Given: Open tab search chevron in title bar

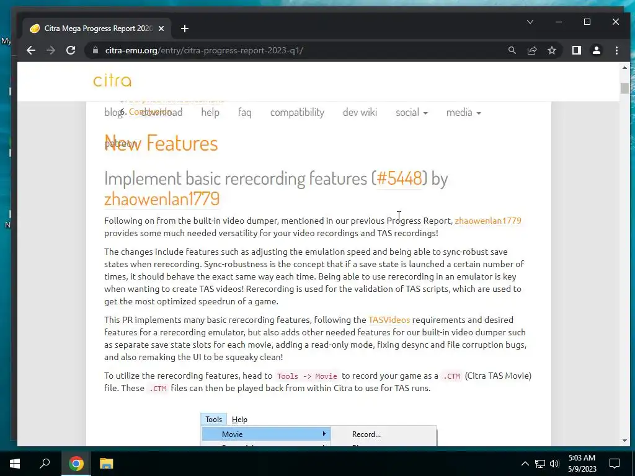Looking at the screenshot, I should pos(530,22).
